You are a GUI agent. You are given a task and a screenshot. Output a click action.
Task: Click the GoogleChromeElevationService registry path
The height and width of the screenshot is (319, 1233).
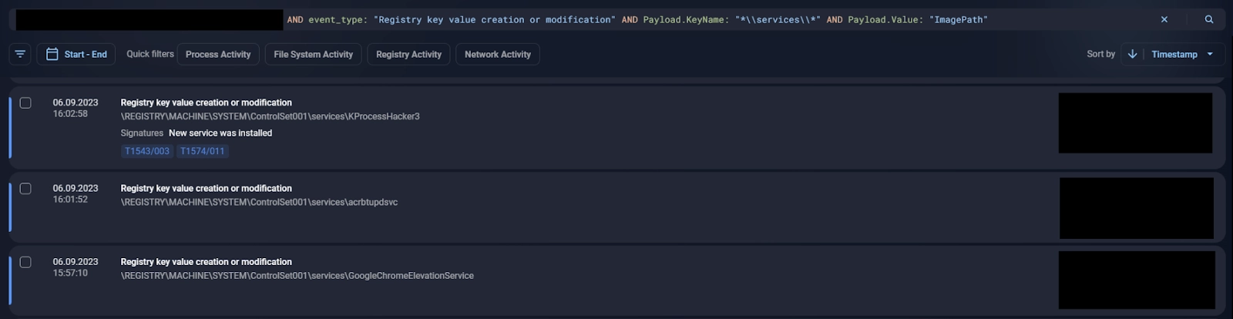tap(297, 276)
